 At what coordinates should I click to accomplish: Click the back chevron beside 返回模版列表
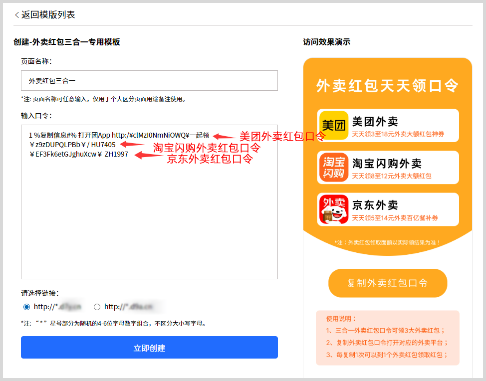[x=17, y=14]
